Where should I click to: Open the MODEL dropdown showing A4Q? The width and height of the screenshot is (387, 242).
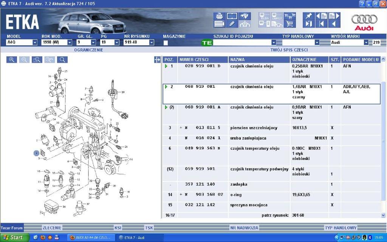click(35, 42)
